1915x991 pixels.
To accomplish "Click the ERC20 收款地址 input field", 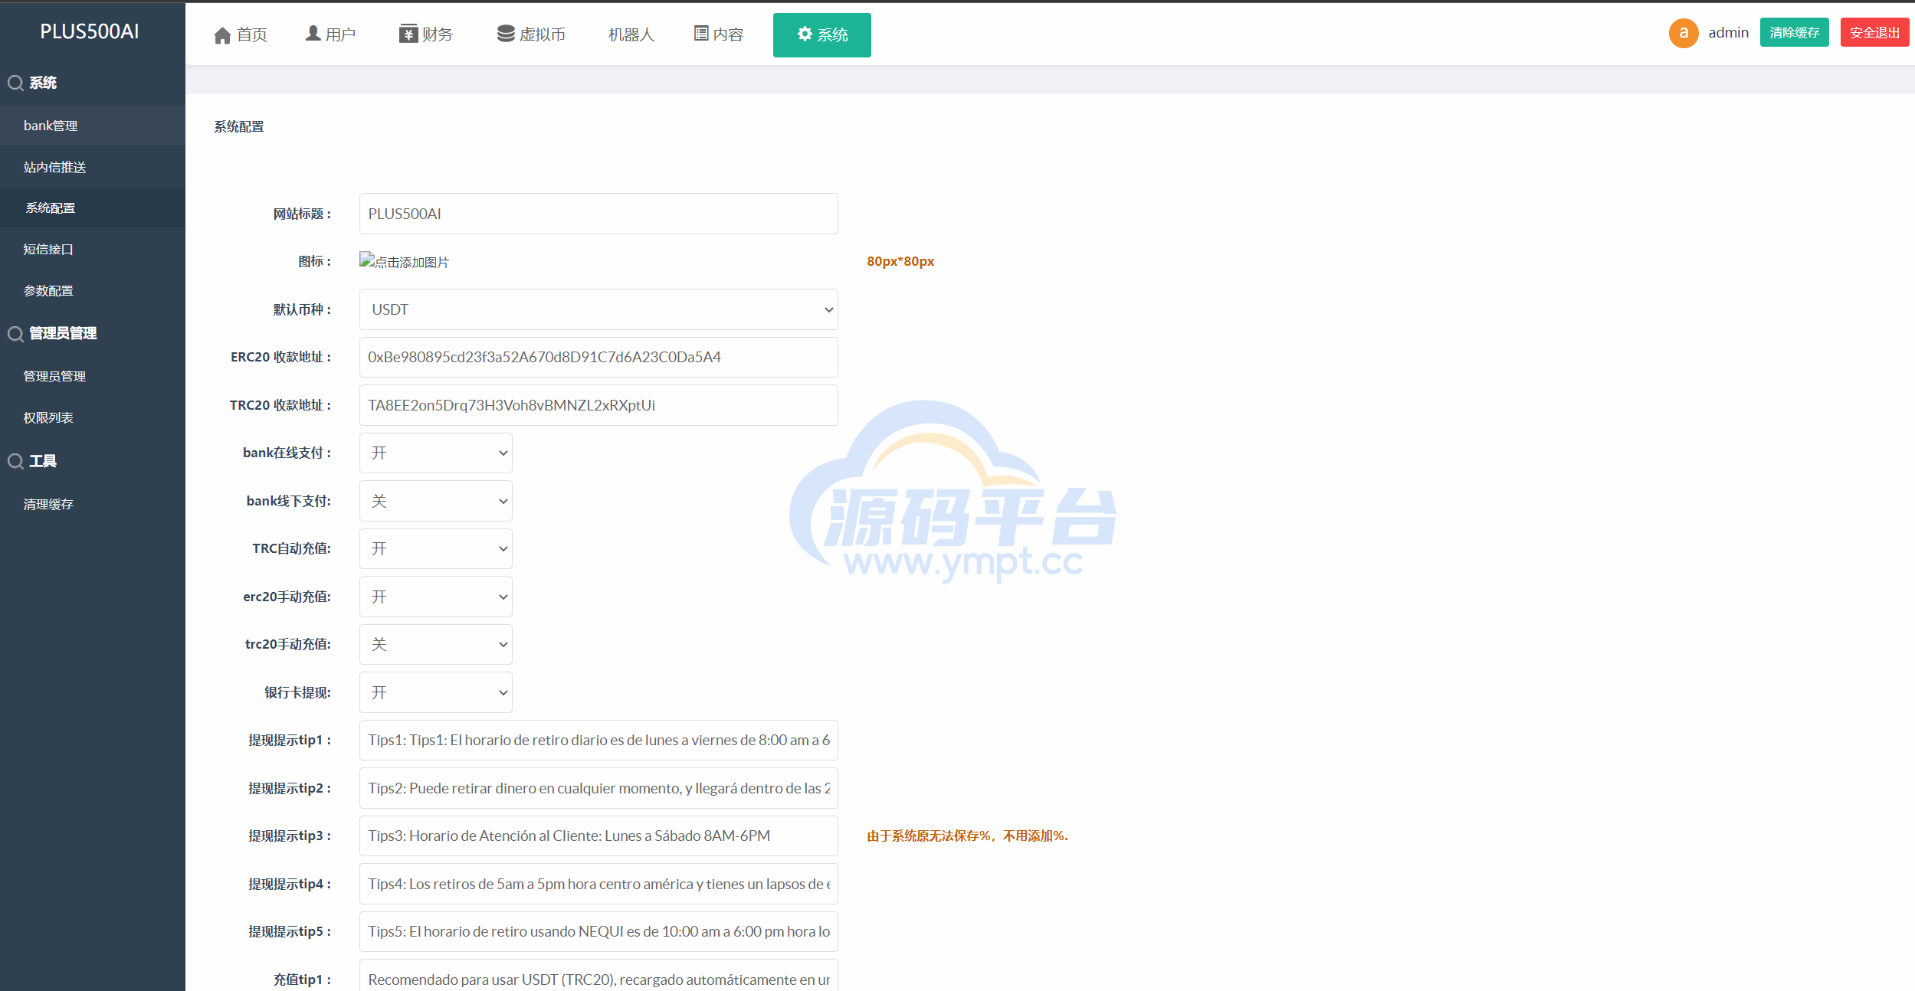I will coord(598,357).
